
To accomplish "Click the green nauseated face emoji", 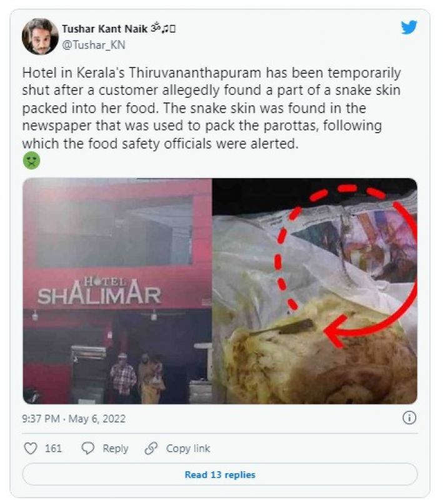I will point(31,160).
